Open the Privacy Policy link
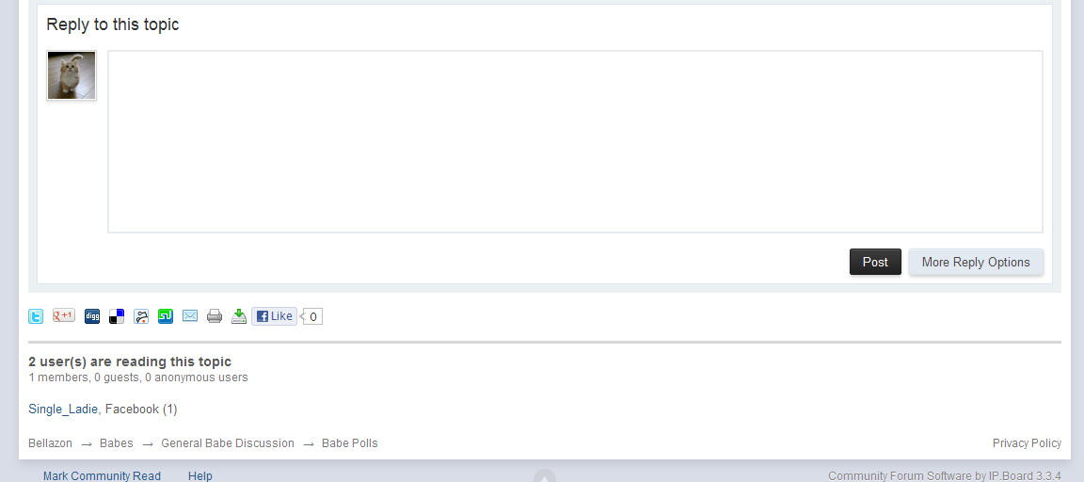This screenshot has width=1084, height=482. [1027, 443]
